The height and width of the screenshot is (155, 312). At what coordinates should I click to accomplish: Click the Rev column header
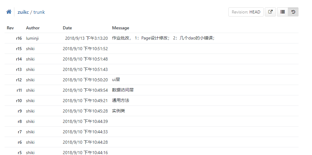coord(10,28)
